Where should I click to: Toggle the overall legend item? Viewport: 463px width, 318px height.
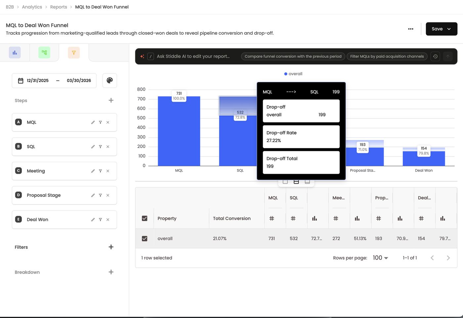[x=293, y=74]
